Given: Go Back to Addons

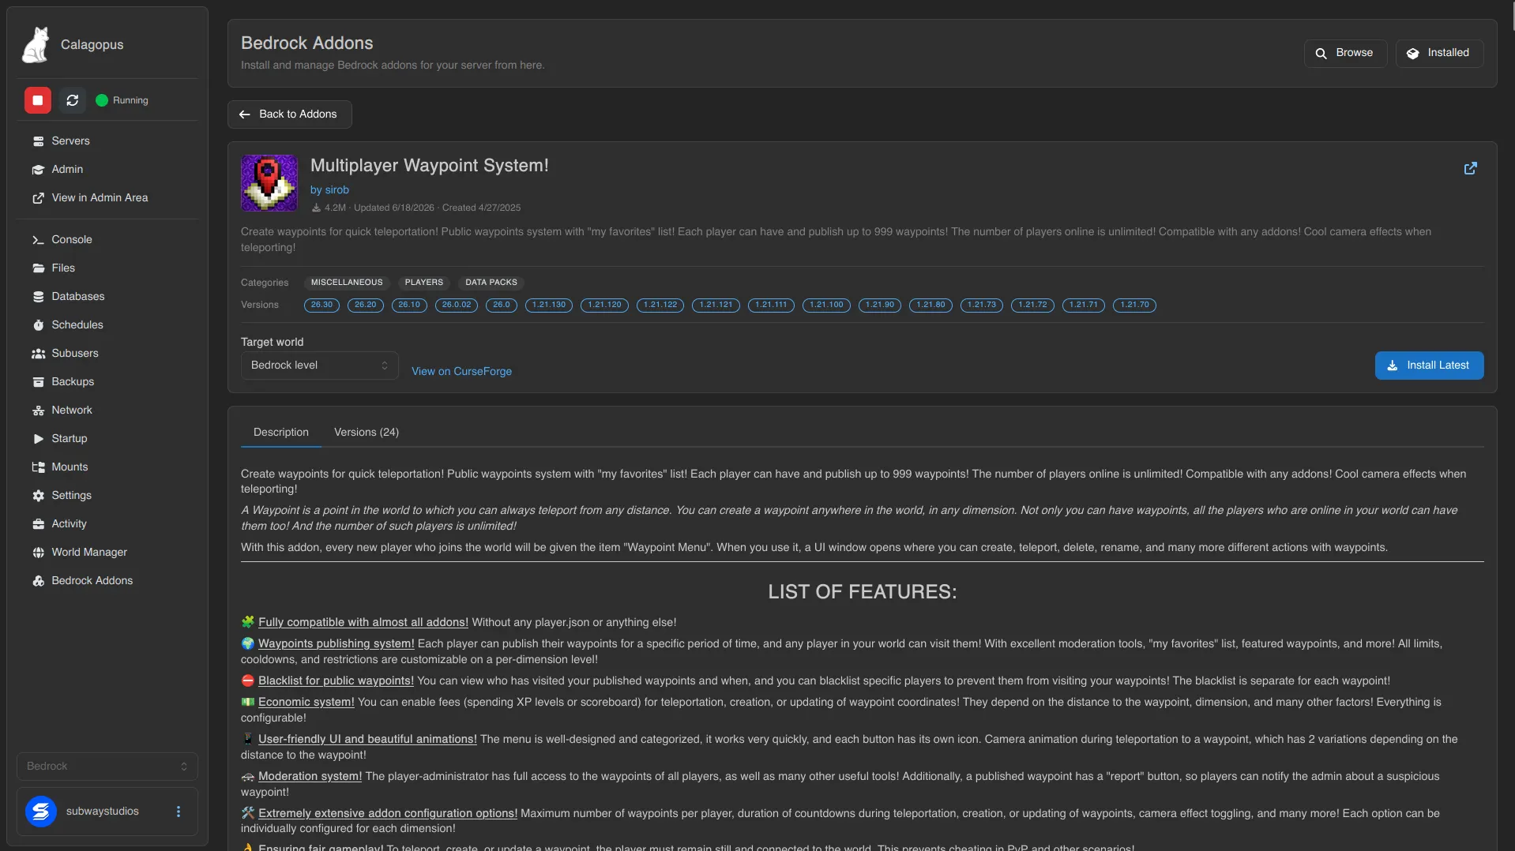Looking at the screenshot, I should tap(290, 114).
